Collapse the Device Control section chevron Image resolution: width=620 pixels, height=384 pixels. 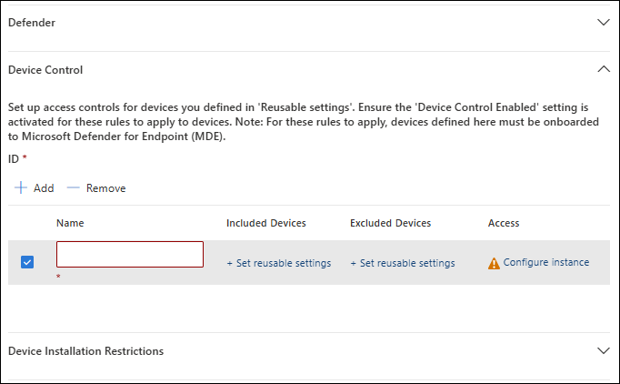coord(604,69)
